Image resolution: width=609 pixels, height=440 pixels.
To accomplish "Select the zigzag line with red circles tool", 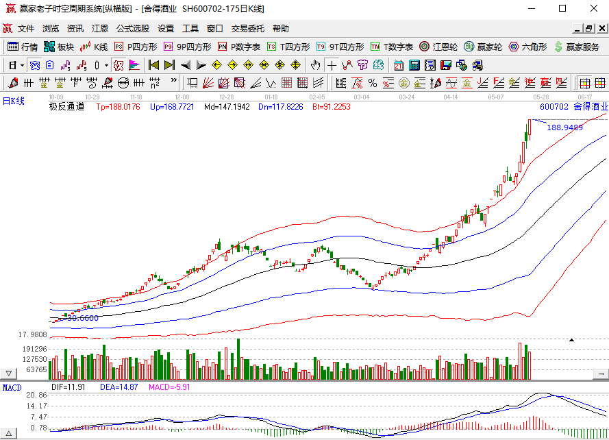I will click(x=347, y=65).
